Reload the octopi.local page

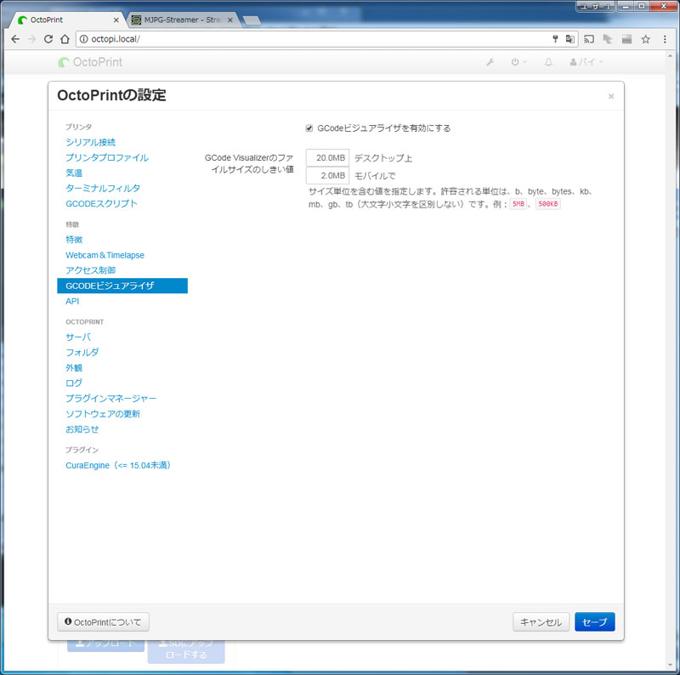coord(48,39)
